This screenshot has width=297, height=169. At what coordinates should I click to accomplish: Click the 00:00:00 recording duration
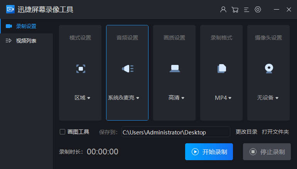click(x=103, y=152)
